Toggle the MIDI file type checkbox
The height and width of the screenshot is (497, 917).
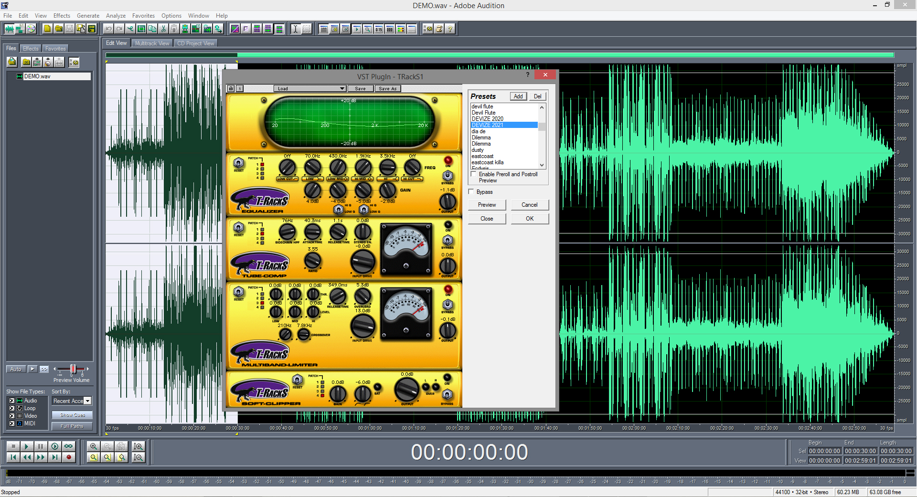click(12, 423)
